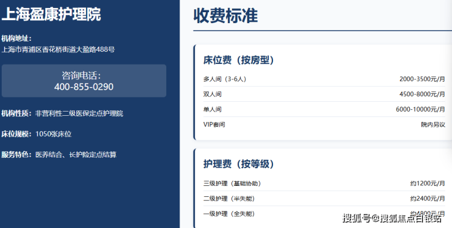Screen dimensions: 452x228
Task: Select the 机构地址 label
Action: click(x=16, y=38)
